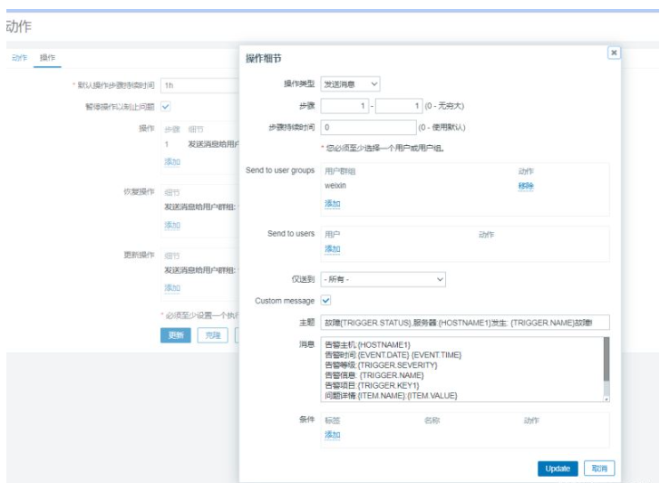Focus the second 步骤 number field
The height and width of the screenshot is (483, 660).
click(399, 106)
